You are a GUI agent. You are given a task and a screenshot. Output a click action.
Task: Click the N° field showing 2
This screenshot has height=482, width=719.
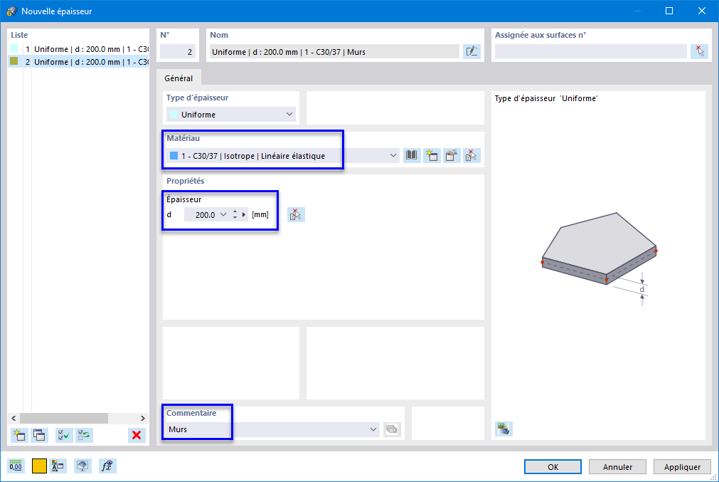(x=178, y=51)
